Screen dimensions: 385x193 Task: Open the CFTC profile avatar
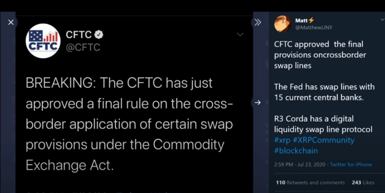tap(42, 42)
